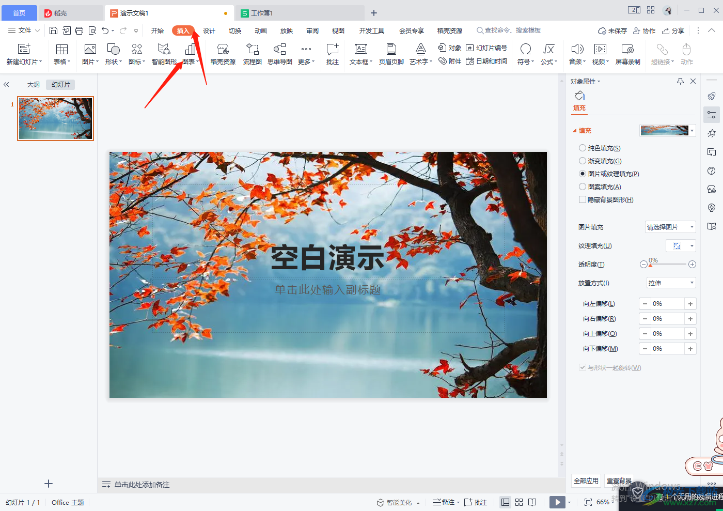Insert 幻灯片编号 slide number
This screenshot has width=723, height=511.
click(486, 48)
